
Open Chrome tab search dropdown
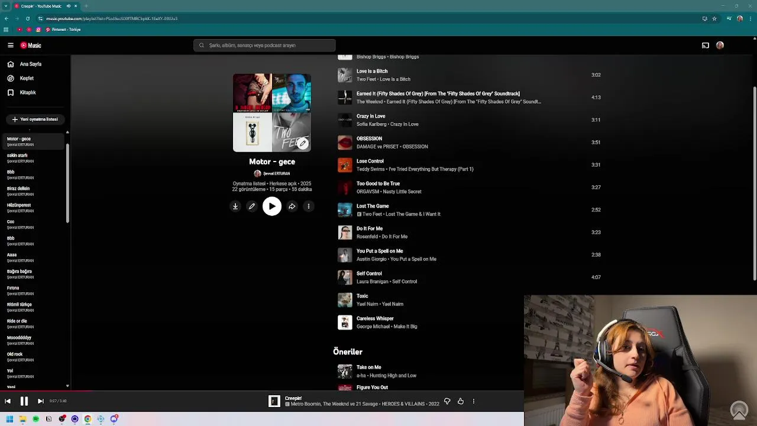click(6, 6)
